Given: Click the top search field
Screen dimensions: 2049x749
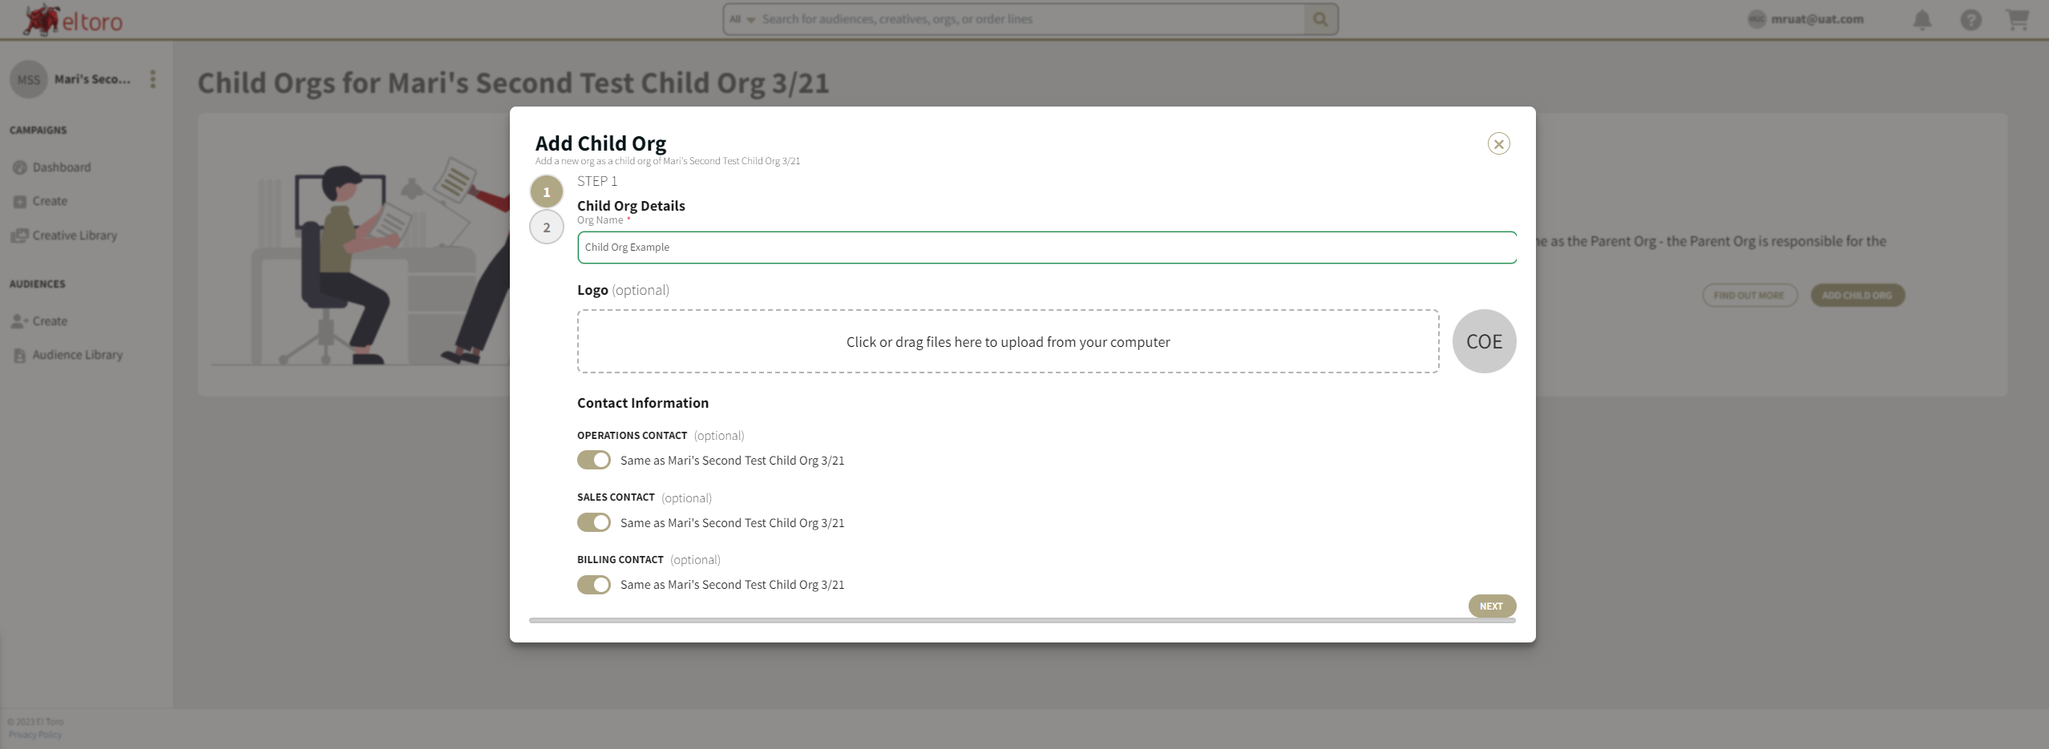Looking at the screenshot, I should (x=1031, y=19).
